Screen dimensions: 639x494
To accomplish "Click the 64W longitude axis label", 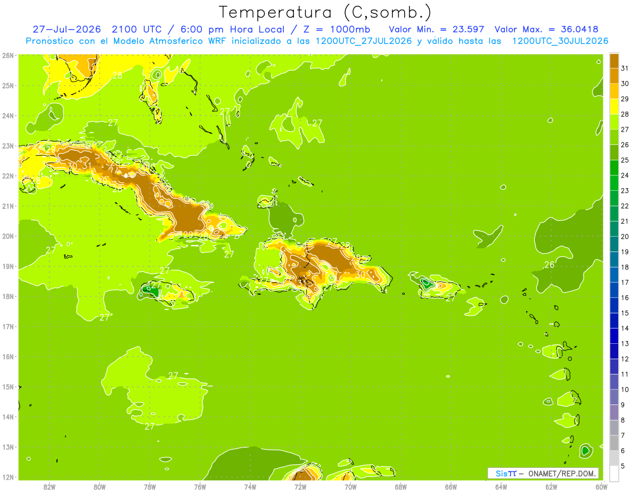I will click(x=501, y=486).
